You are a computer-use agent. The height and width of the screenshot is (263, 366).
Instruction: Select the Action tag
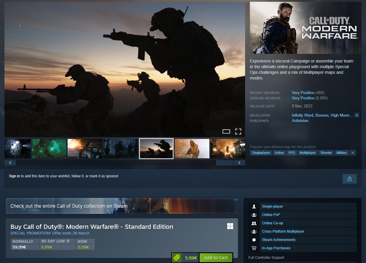pos(279,153)
